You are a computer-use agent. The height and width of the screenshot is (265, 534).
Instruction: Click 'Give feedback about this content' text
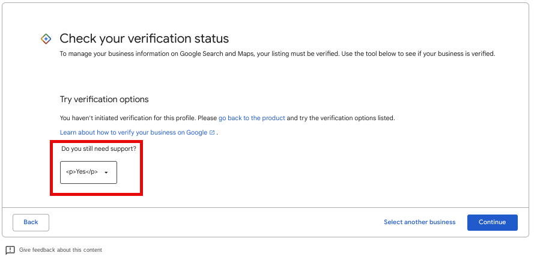click(x=61, y=250)
